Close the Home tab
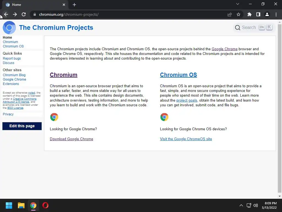The image size is (282, 212). 64,5
